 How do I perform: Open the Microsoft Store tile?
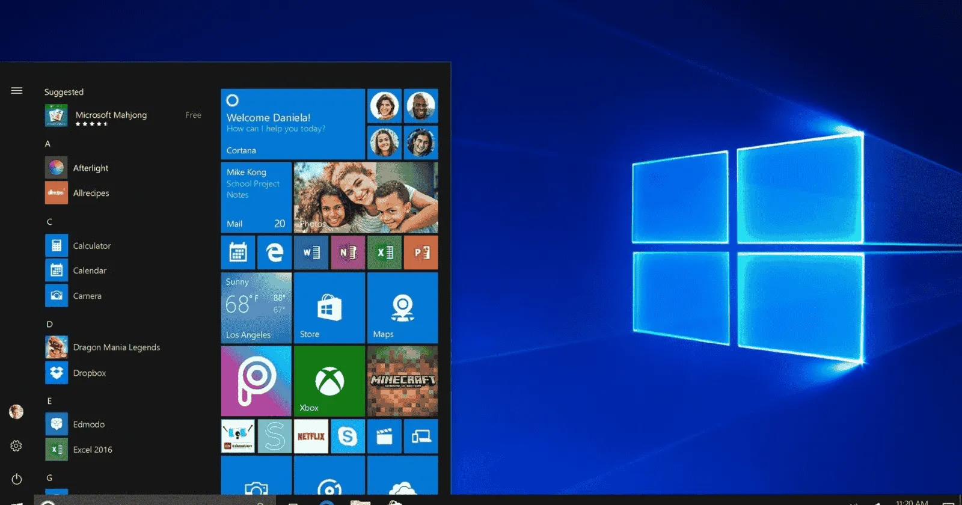(x=329, y=308)
